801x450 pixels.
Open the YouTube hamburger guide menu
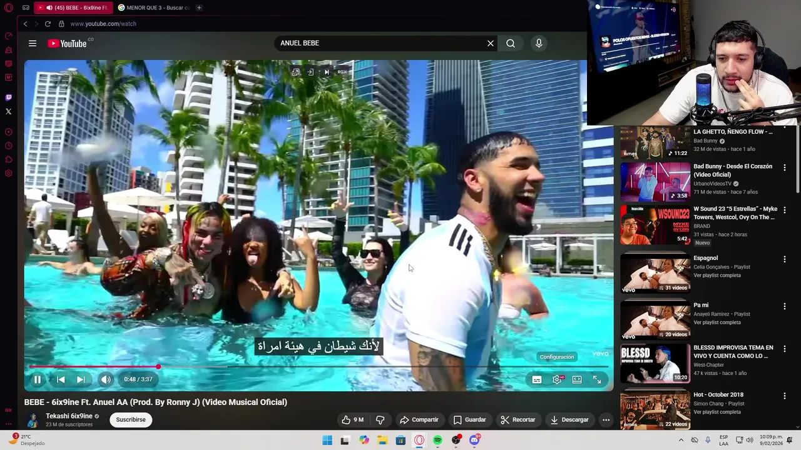coord(33,43)
